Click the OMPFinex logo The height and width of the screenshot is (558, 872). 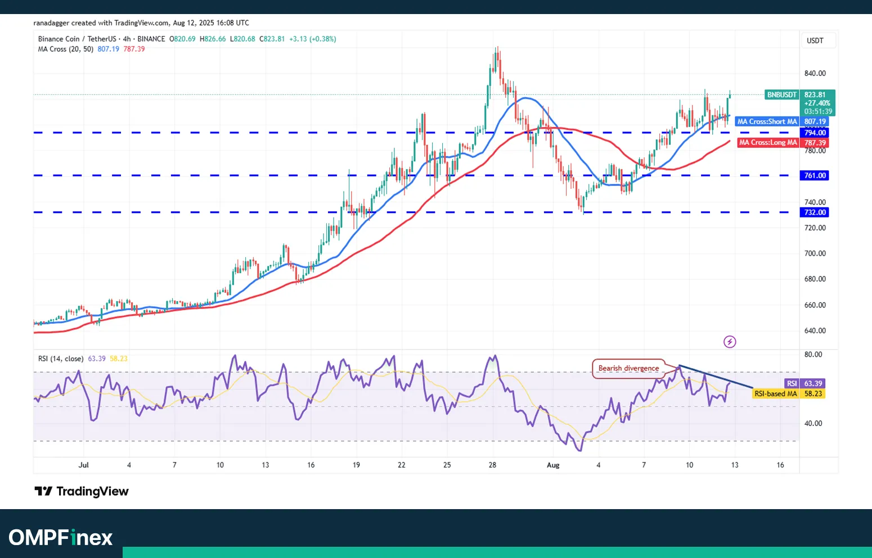pyautogui.click(x=61, y=537)
